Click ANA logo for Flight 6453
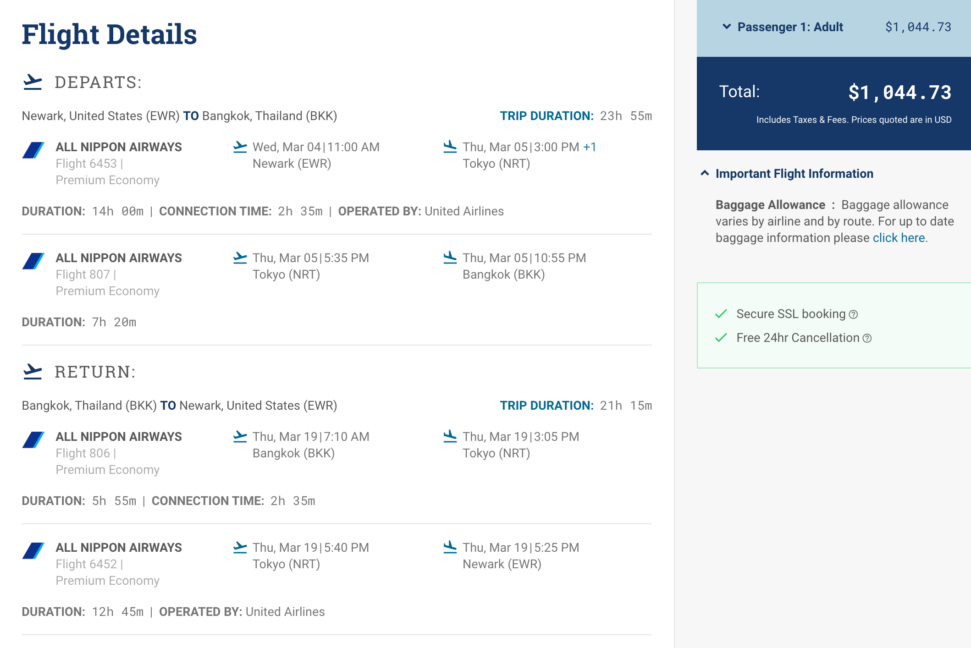 (x=33, y=150)
